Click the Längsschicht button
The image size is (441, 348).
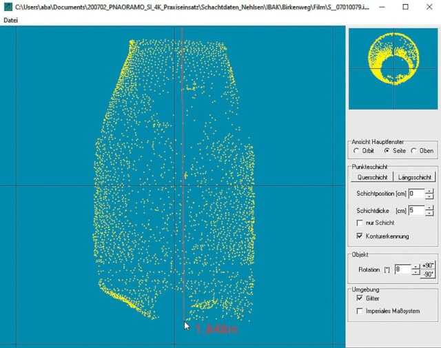tap(416, 177)
